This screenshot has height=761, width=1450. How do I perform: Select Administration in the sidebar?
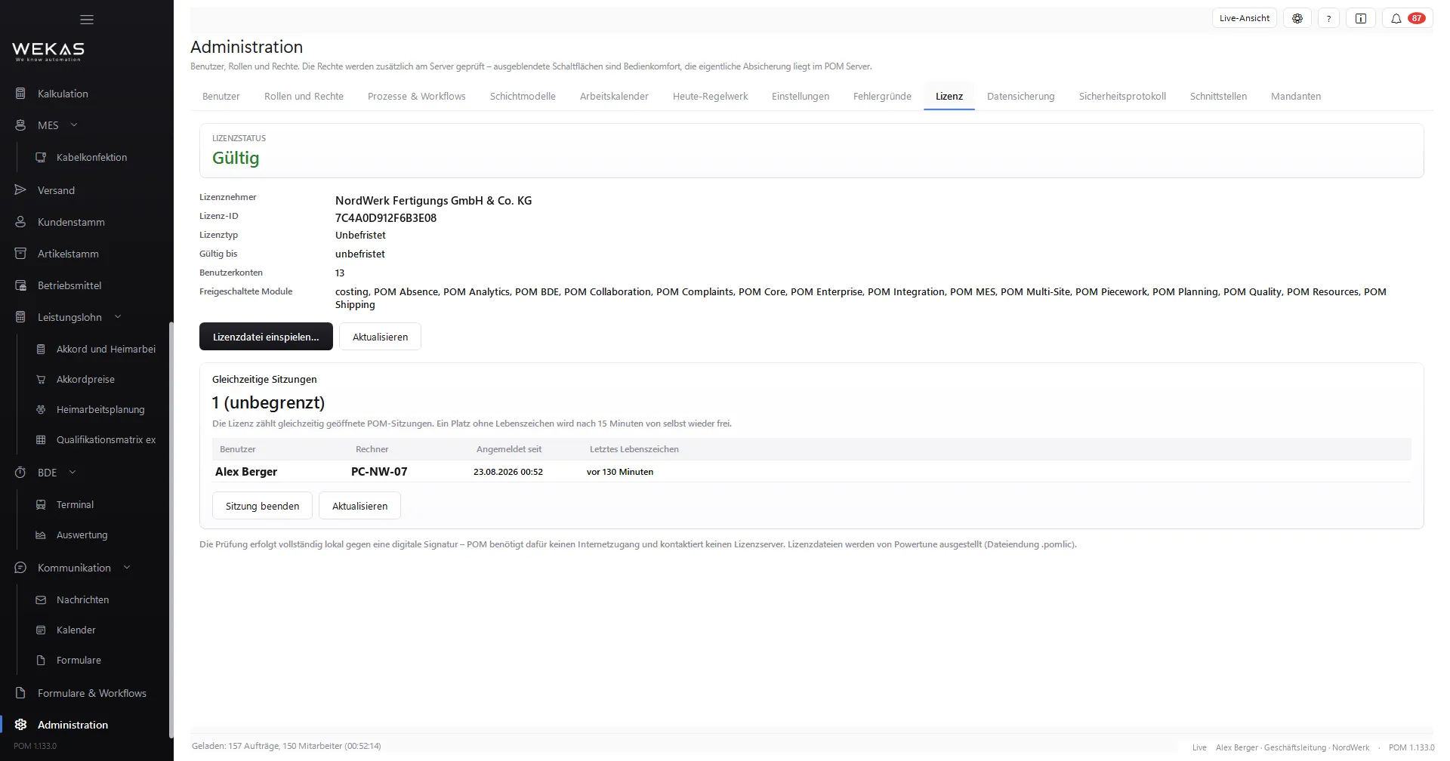coord(72,725)
